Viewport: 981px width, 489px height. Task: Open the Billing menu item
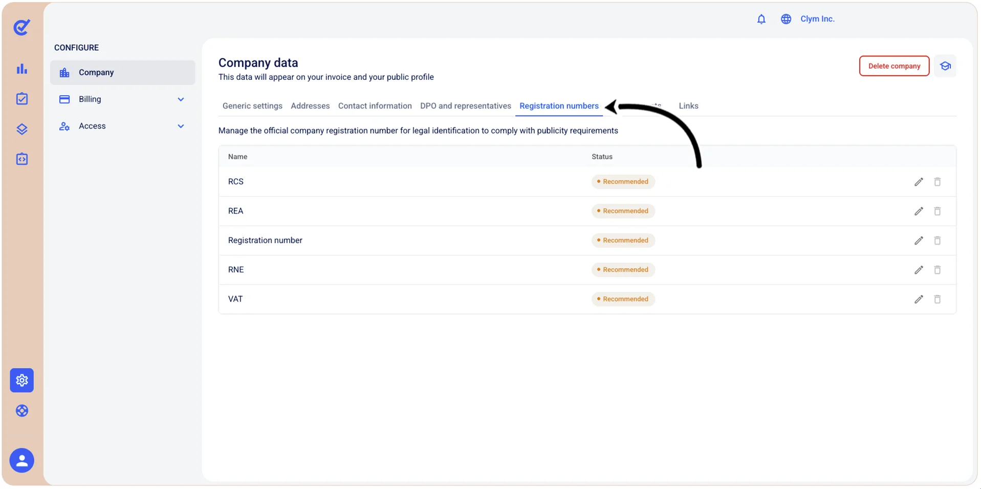pos(122,99)
